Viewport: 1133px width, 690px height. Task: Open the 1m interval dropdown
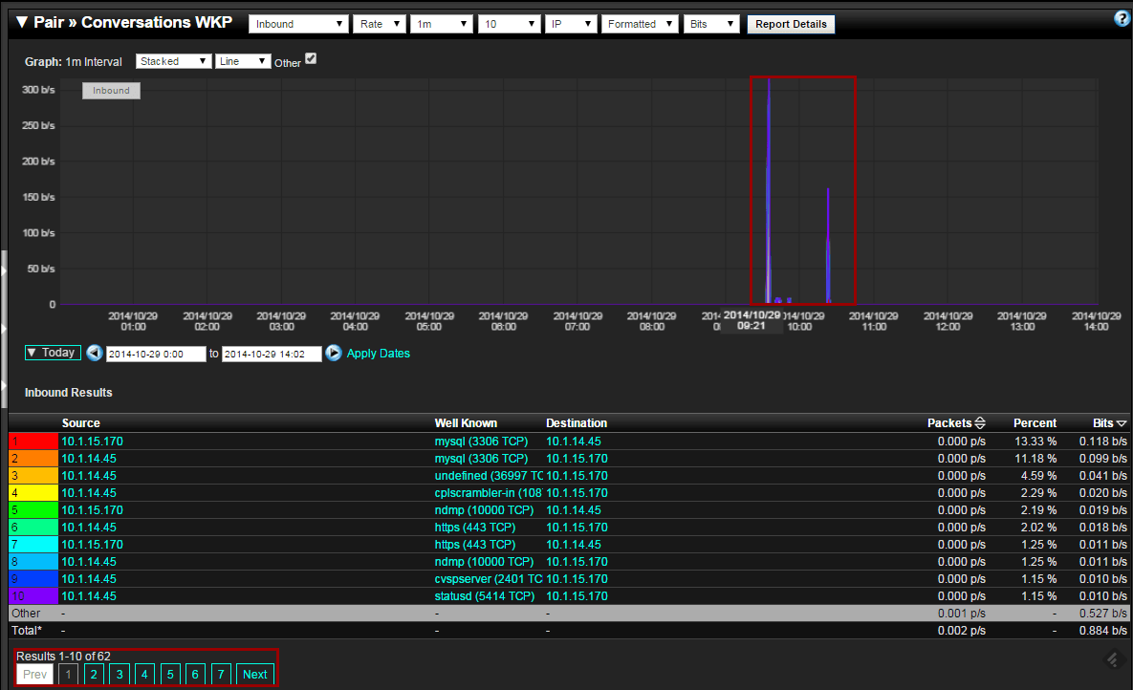[x=442, y=24]
